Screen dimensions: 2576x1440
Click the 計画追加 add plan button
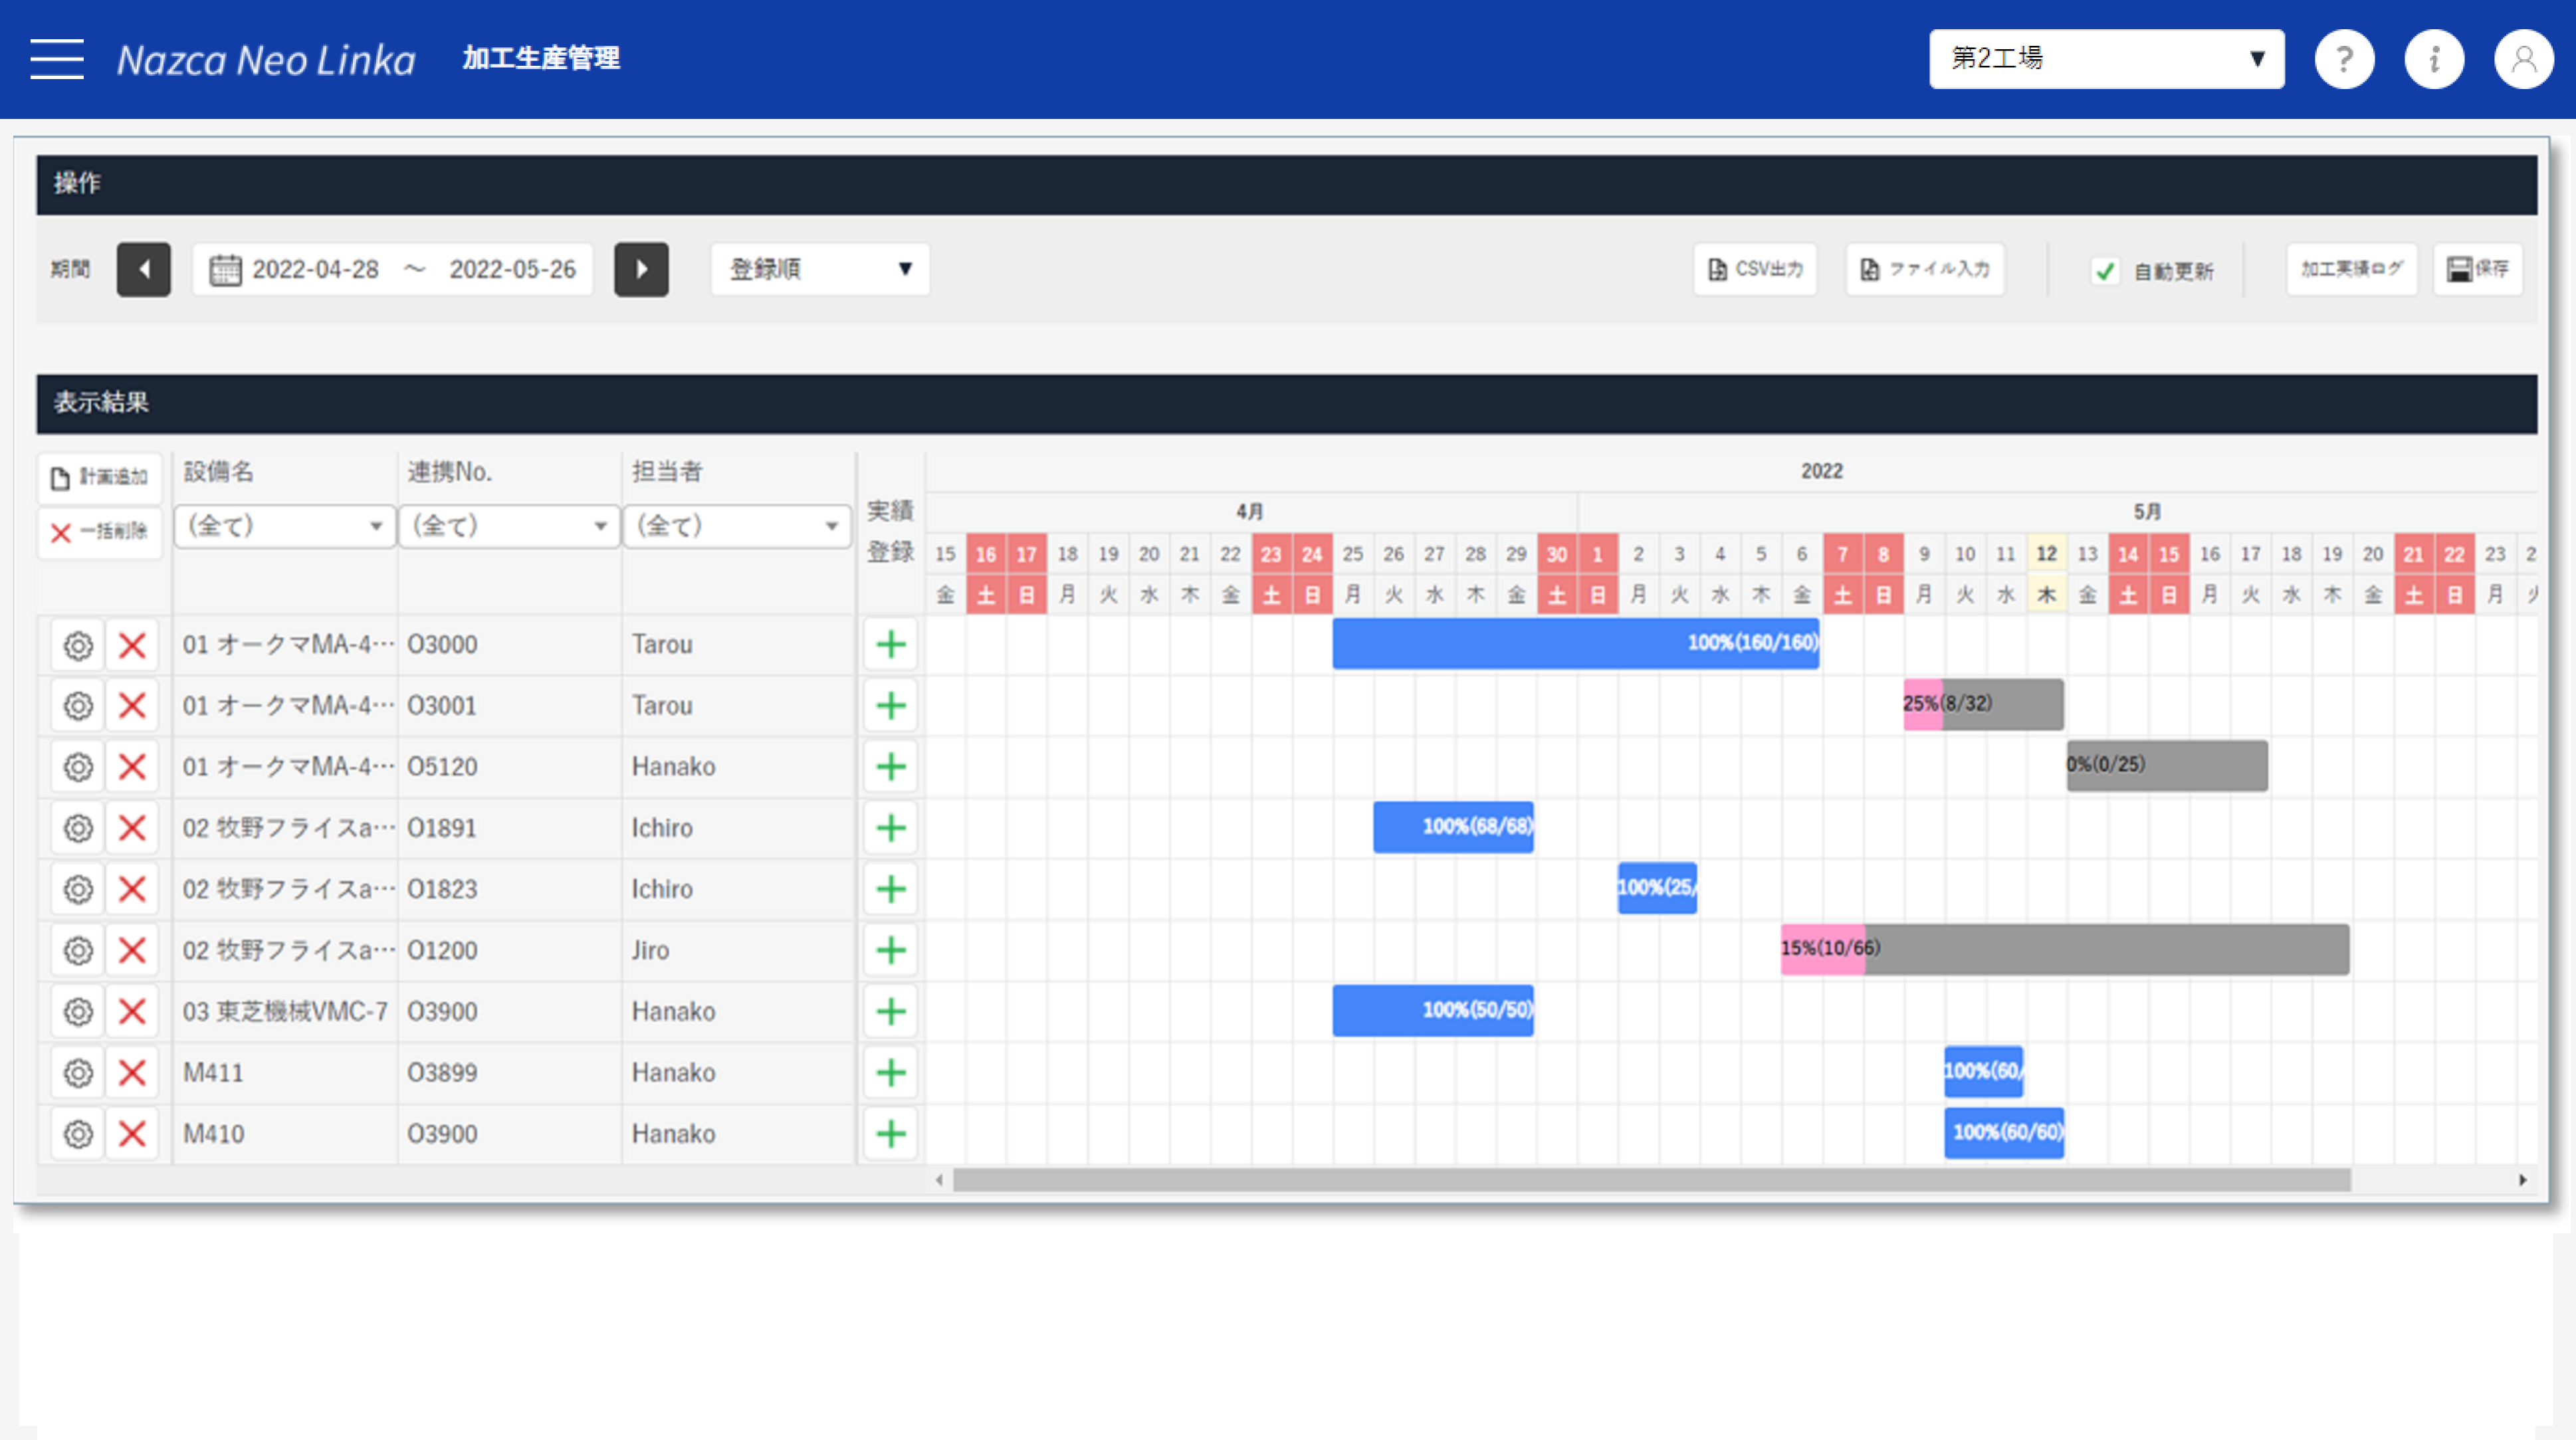99,478
